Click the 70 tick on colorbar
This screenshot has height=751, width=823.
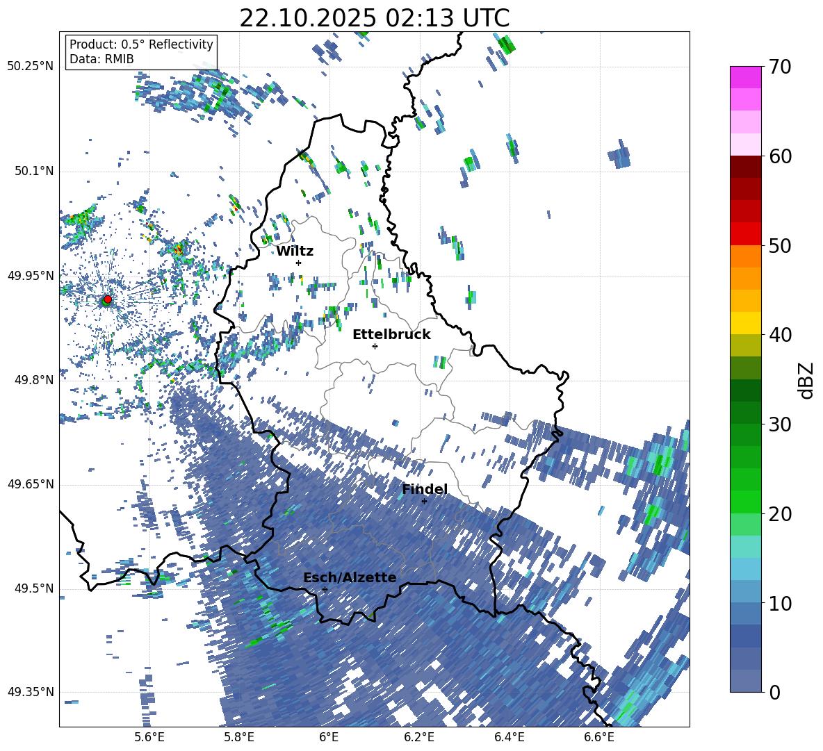[x=780, y=67]
